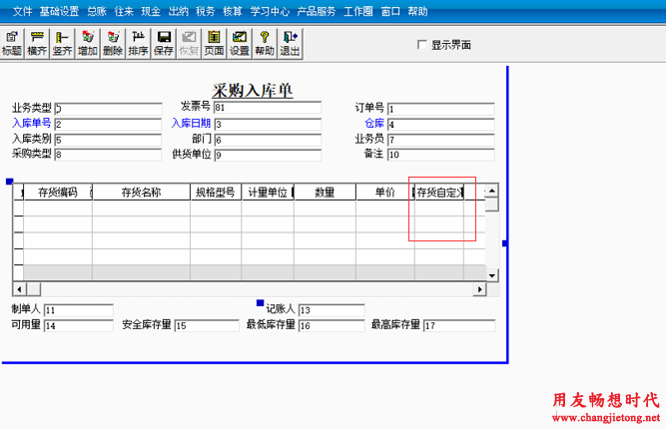Click the 最低库存量 input field
Screen dimensions: 666x429
pos(332,325)
